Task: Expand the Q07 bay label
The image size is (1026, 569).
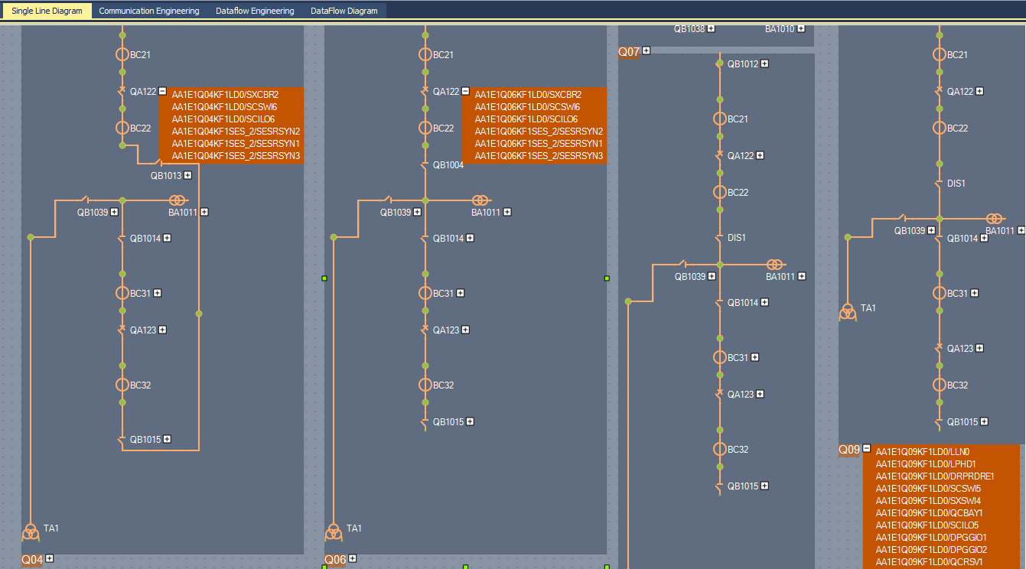Action: 647,50
